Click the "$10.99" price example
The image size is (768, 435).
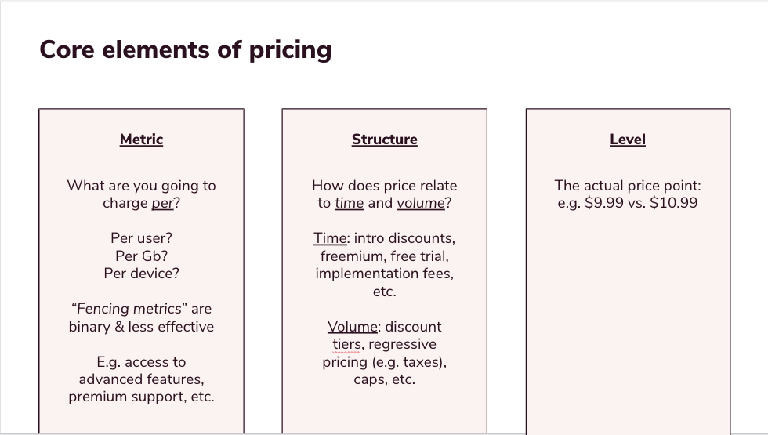(x=674, y=204)
